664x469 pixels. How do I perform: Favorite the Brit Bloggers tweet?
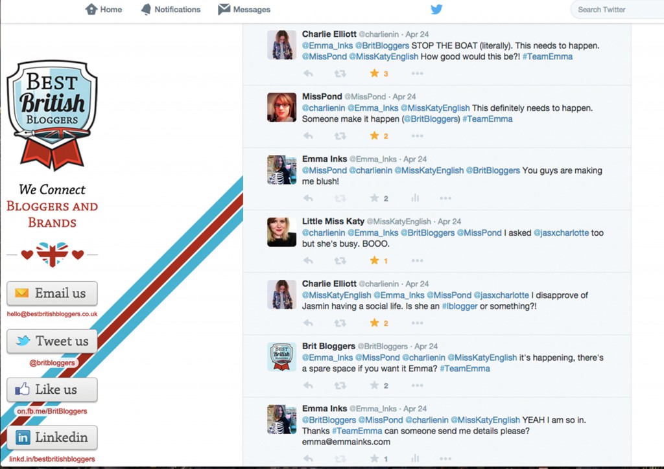click(374, 385)
